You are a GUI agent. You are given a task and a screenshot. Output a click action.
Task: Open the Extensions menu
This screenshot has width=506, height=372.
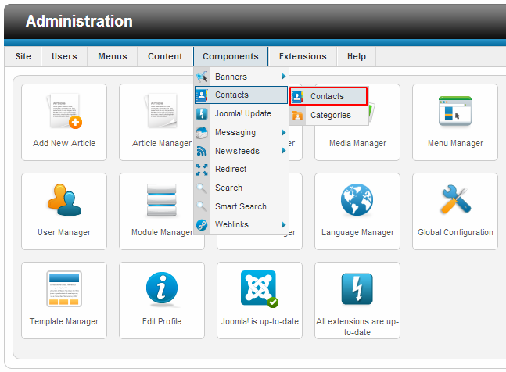point(303,56)
